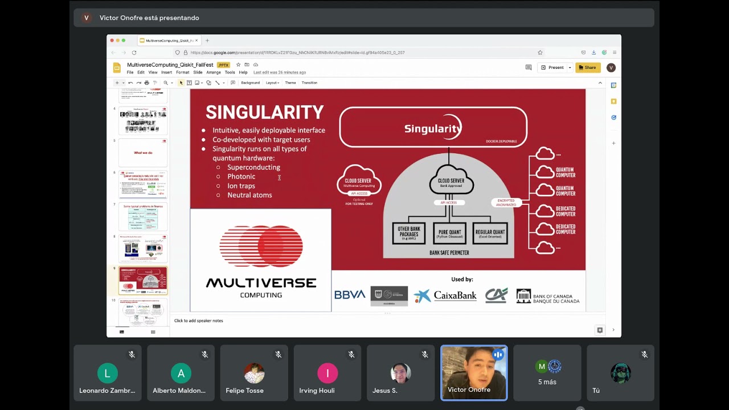This screenshot has height=410, width=729.
Task: Open comment history beside Present button
Action: (529, 67)
